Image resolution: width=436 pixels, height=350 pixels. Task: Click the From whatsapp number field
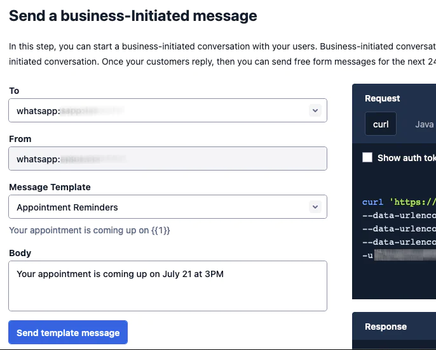click(x=168, y=159)
